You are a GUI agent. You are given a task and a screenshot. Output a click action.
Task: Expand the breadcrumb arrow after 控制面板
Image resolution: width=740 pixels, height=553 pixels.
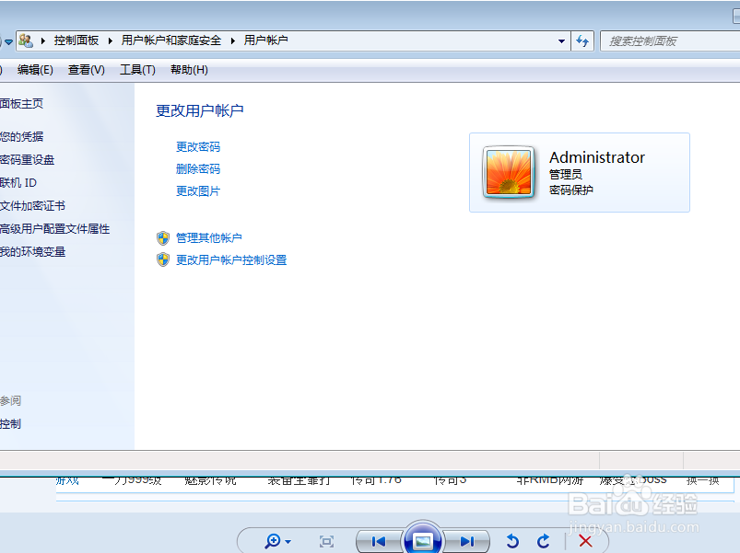pos(107,40)
